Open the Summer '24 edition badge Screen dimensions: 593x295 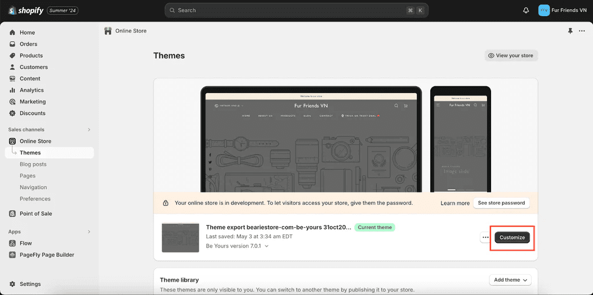[x=63, y=10]
